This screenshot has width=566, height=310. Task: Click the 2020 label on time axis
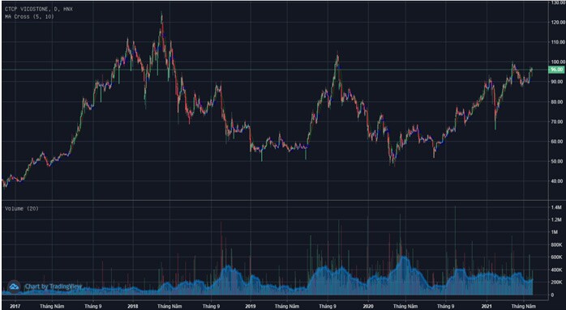point(368,306)
